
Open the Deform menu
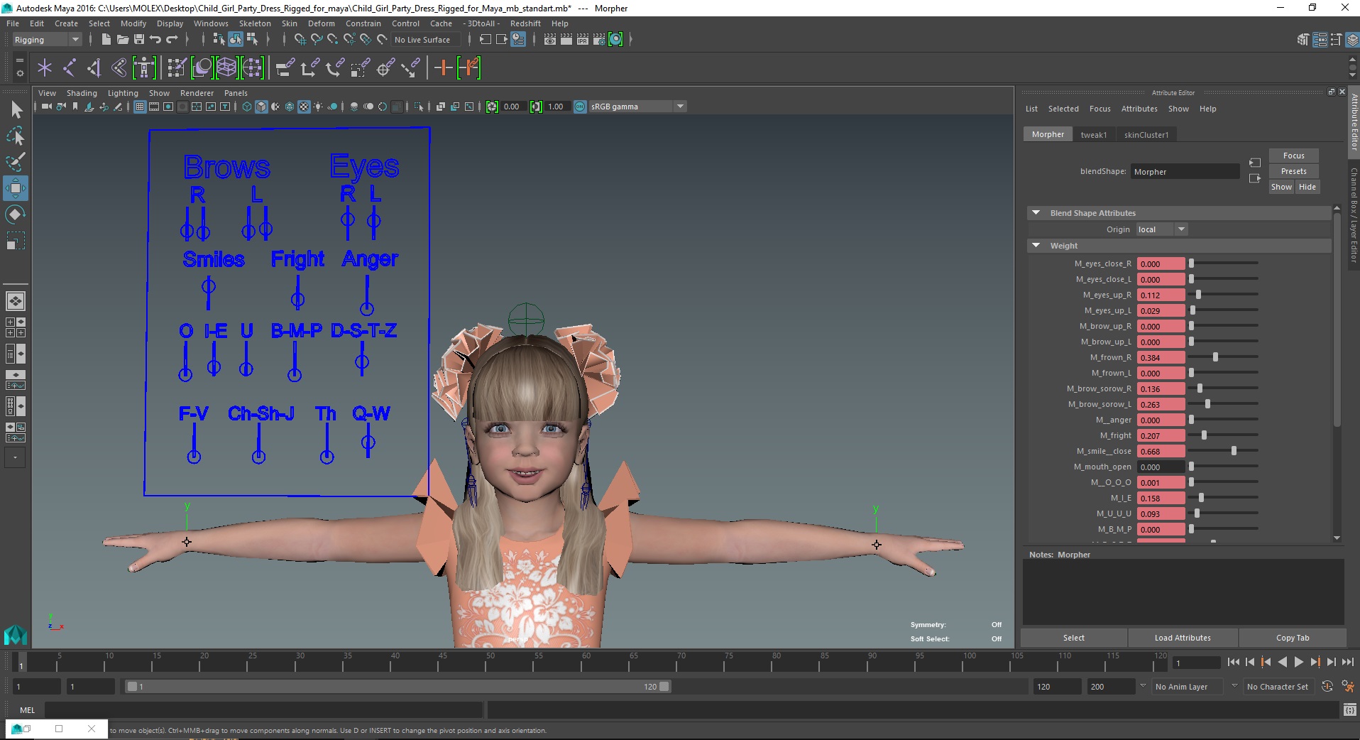(x=321, y=23)
